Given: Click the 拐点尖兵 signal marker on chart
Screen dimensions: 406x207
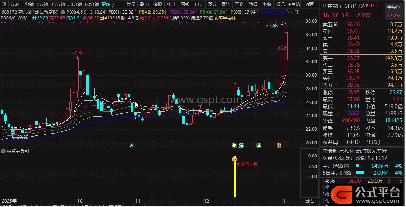Looking at the screenshot, I should (235, 159).
